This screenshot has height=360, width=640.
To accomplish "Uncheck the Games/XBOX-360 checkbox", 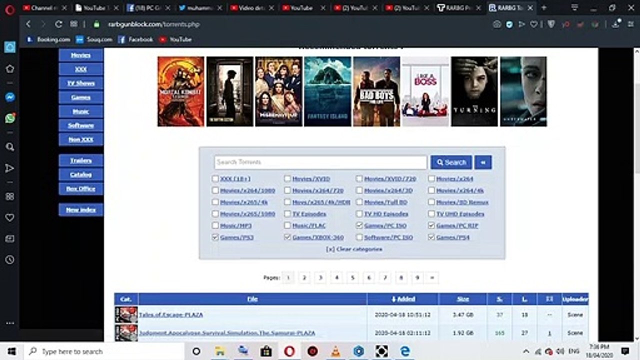I will coord(287,237).
